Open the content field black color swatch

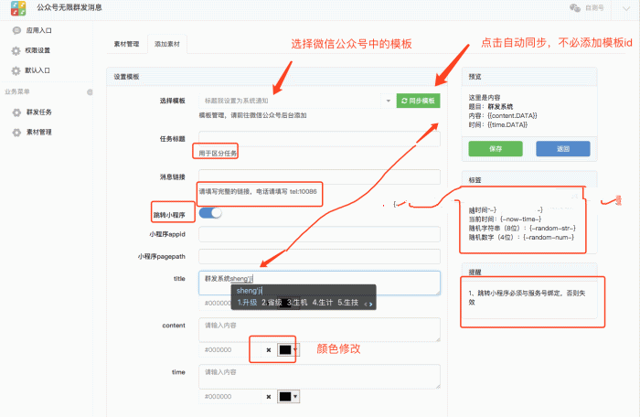(x=287, y=349)
